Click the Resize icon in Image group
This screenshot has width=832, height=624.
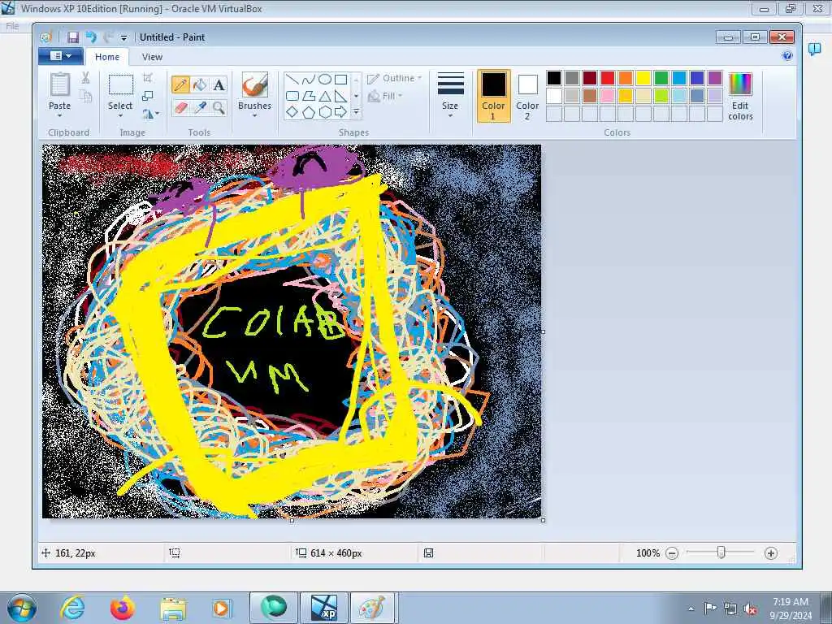pyautogui.click(x=148, y=96)
